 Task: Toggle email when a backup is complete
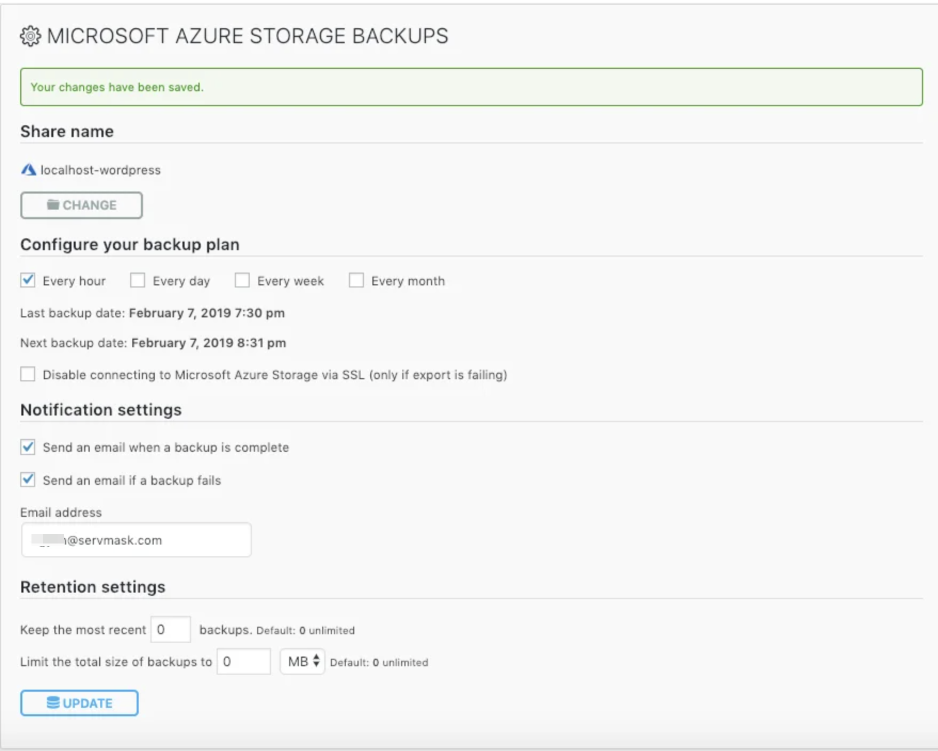pos(28,447)
